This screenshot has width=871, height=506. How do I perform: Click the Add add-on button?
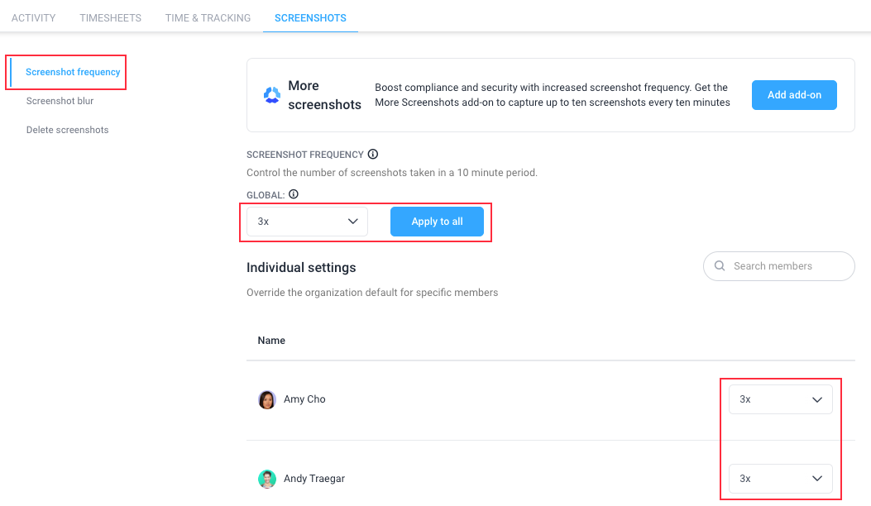tap(794, 95)
